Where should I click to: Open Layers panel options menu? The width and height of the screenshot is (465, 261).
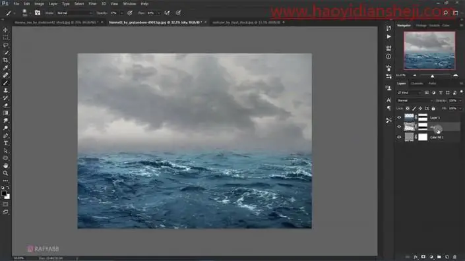(461, 84)
